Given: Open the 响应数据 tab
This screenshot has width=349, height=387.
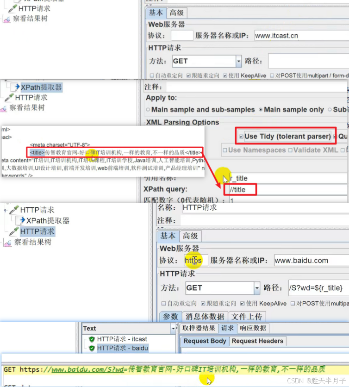Looking at the screenshot, I should (x=253, y=328).
